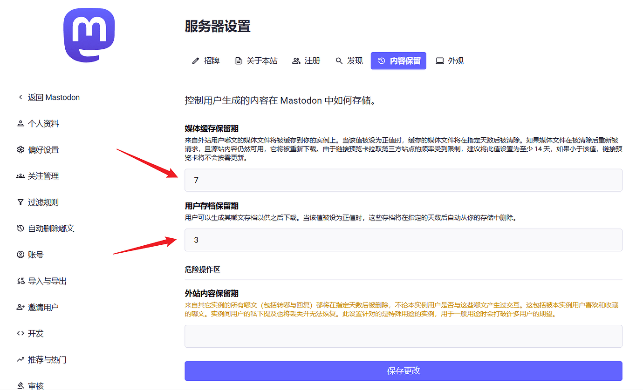
Task: Click the 邀请用户 invite icon
Action: point(20,307)
